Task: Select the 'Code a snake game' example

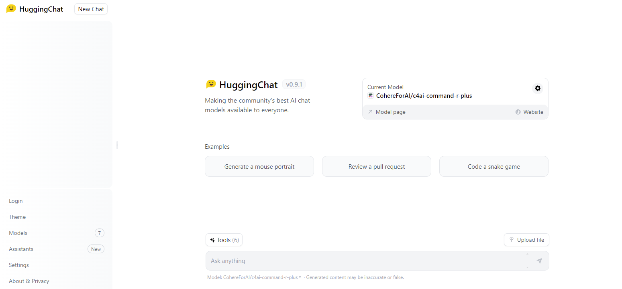Action: point(494,166)
